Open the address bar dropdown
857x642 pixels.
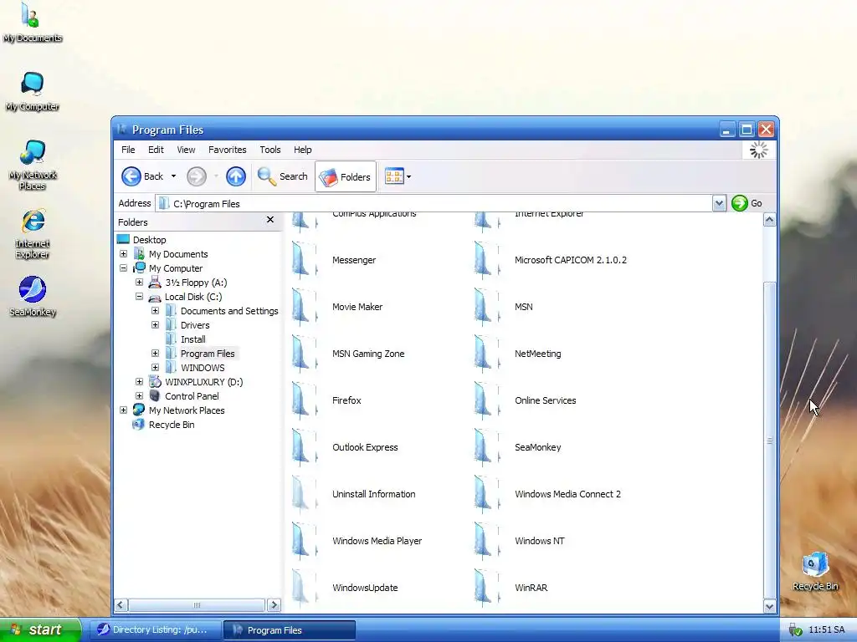tap(719, 204)
